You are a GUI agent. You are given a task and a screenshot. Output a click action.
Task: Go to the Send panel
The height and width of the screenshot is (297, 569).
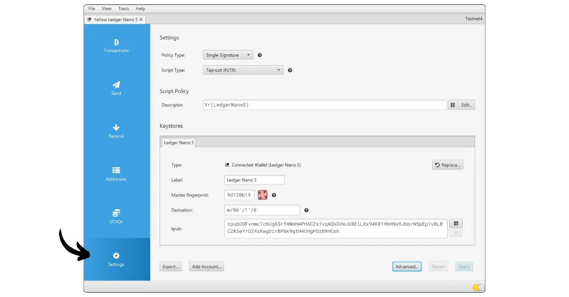(x=116, y=88)
